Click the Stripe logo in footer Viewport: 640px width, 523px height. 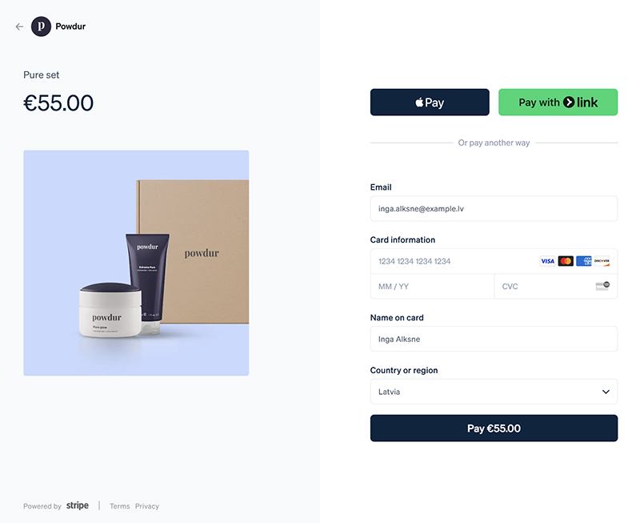point(78,506)
